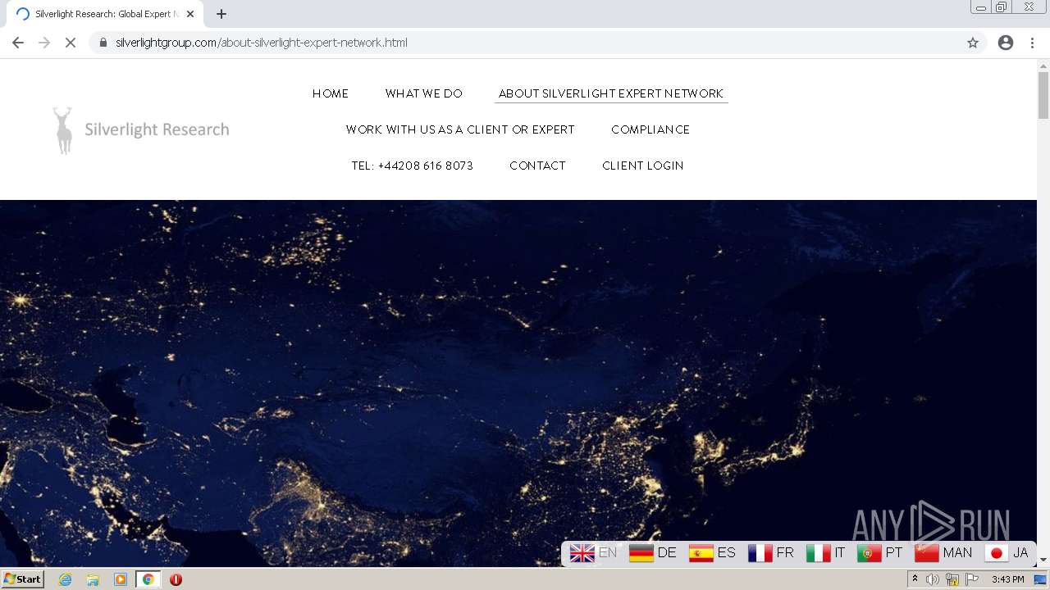Click the forward navigation arrow
The height and width of the screenshot is (590, 1050).
(x=44, y=43)
